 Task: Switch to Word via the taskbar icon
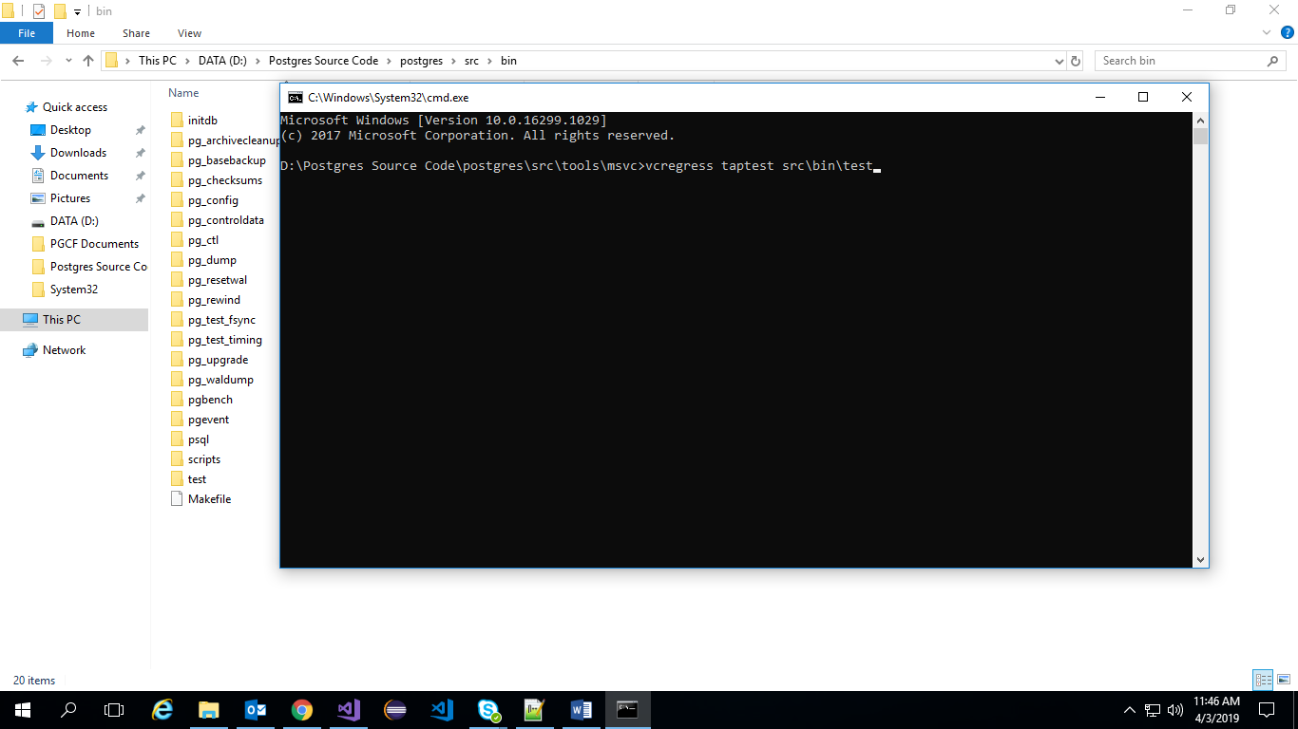582,709
